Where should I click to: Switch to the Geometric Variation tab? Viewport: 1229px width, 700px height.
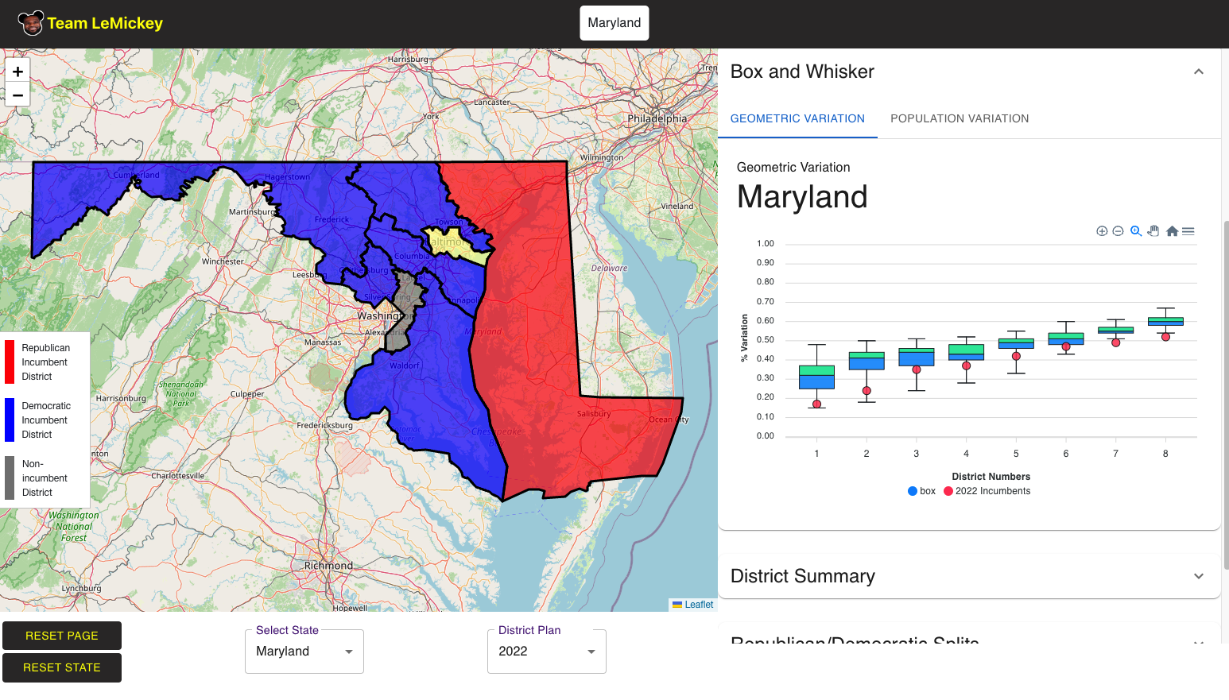[x=797, y=118]
